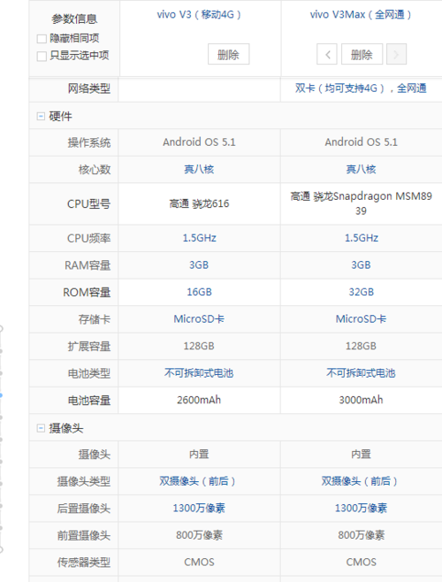Click the 前置摄像头 row label
The width and height of the screenshot is (442, 582).
(x=84, y=536)
